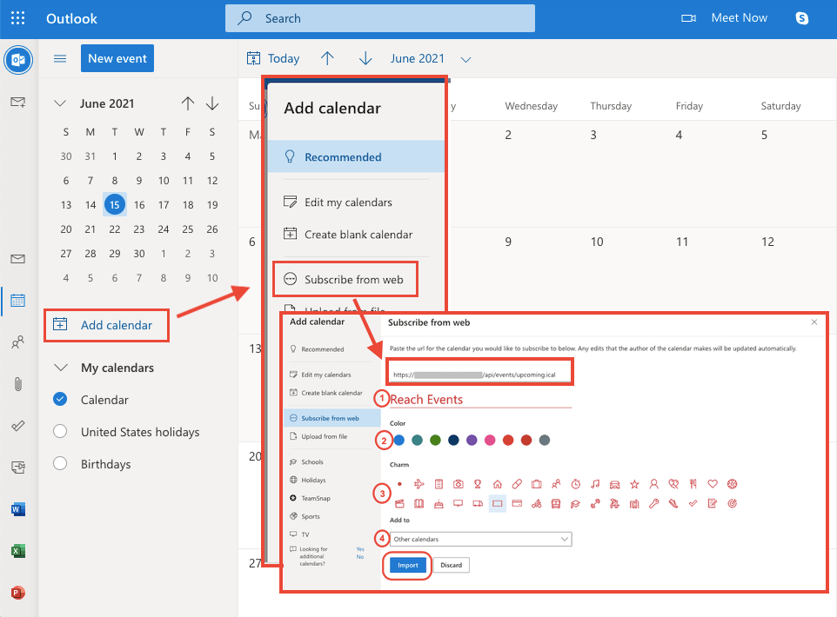Pick the airplane charm
837x617 pixels.
(419, 484)
